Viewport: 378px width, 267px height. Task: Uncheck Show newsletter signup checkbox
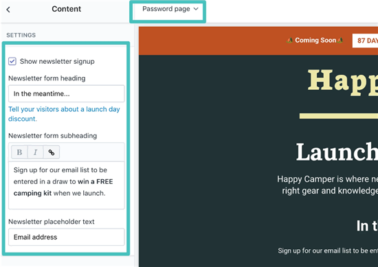click(12, 61)
